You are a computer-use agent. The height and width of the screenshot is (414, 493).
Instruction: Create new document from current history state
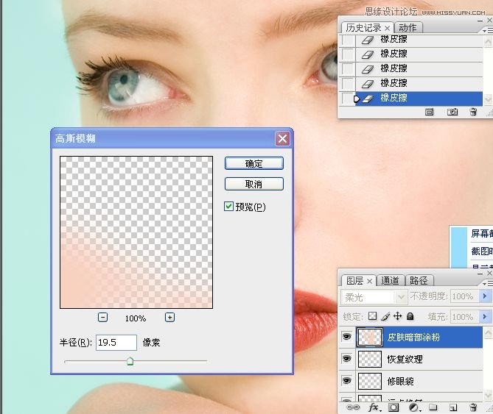(x=429, y=112)
